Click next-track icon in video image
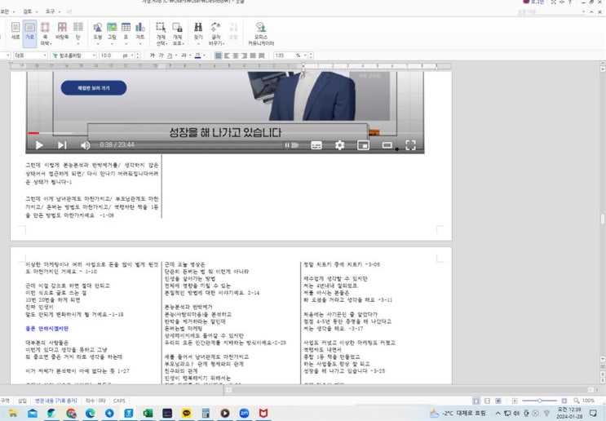The image size is (606, 421). tap(62, 145)
